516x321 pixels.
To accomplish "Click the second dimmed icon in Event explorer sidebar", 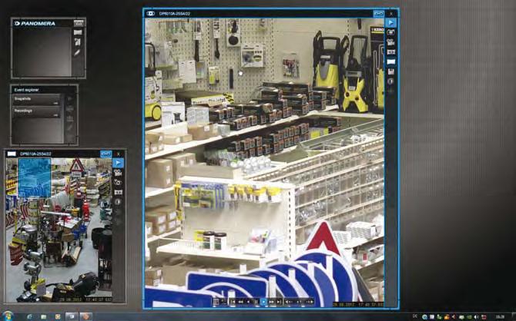I will point(70,108).
